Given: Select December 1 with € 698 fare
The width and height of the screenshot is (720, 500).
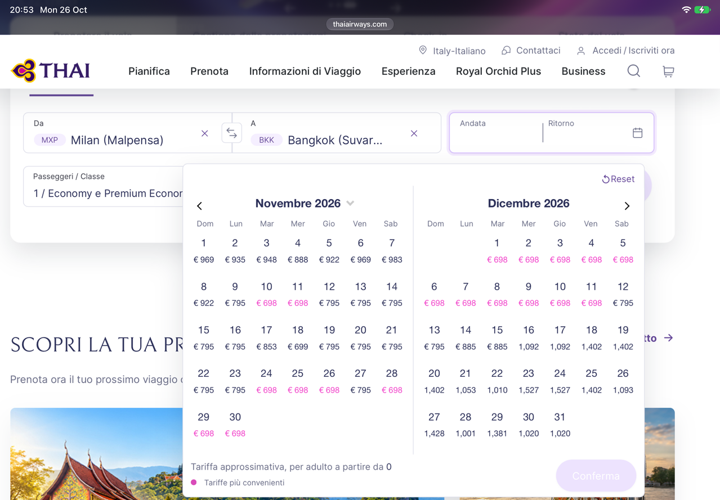Looking at the screenshot, I should 497,251.
